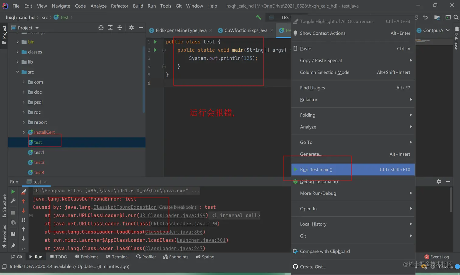This screenshot has width=460, height=275.
Task: Expand the folded internal call in console
Action: point(31,215)
